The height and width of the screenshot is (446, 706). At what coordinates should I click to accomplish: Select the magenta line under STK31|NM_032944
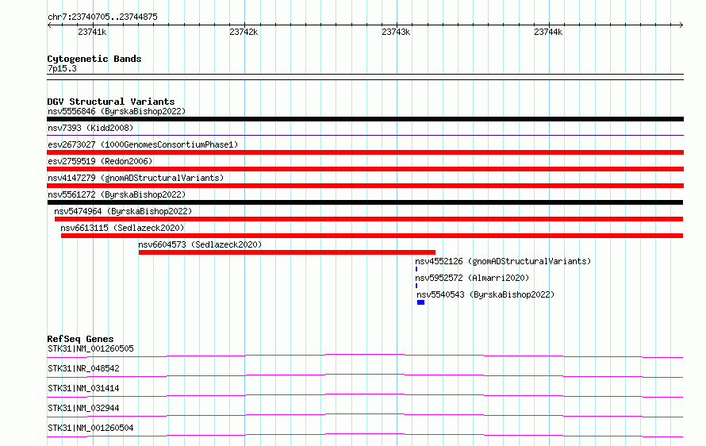click(x=365, y=415)
